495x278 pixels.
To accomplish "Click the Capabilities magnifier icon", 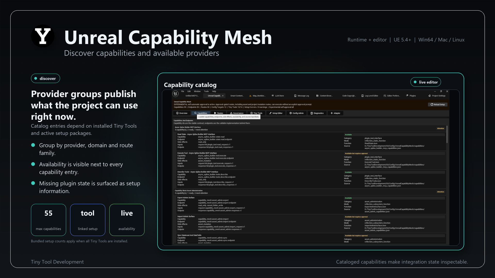I will 195,113.
